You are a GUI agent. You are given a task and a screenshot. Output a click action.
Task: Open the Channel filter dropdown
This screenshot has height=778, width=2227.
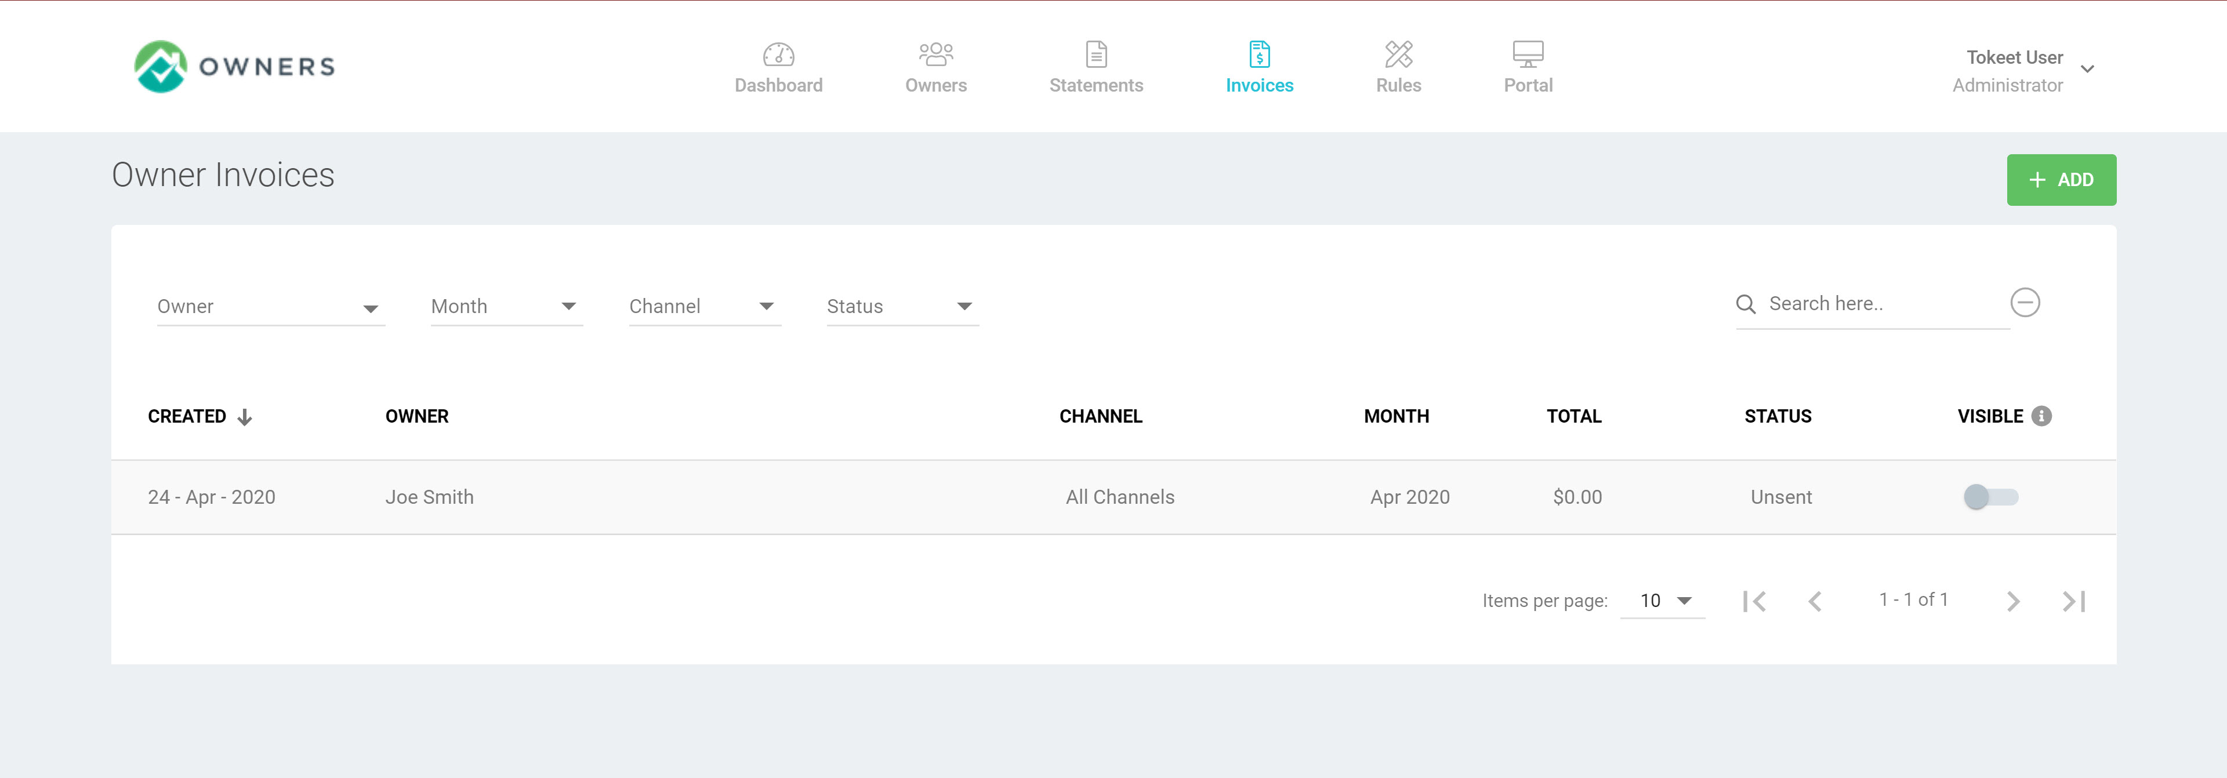(x=705, y=307)
